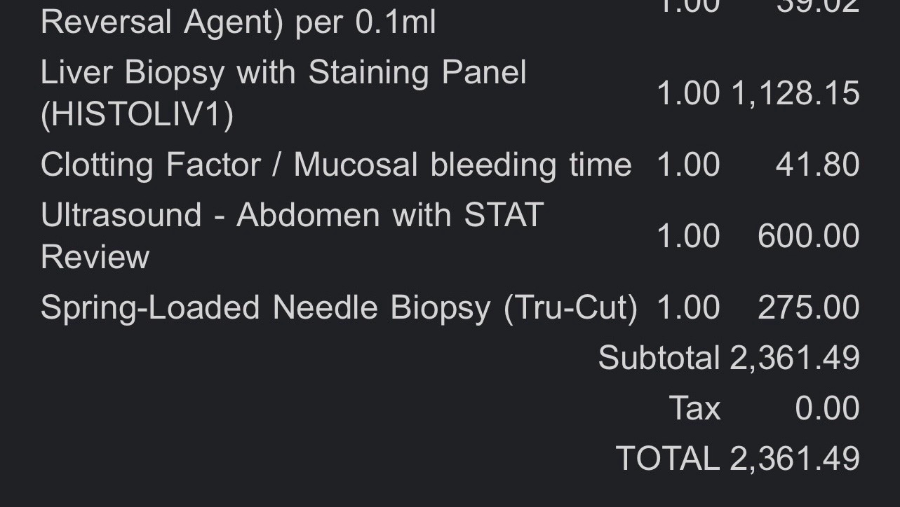This screenshot has height=507, width=900.
Task: Click the 600.00 price amount
Action: pos(808,236)
